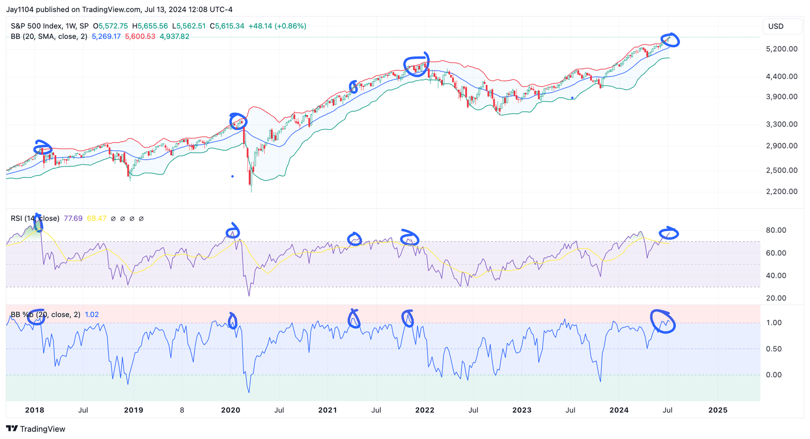
Task: Select the blue circle on RSI near July 2024
Action: click(x=670, y=233)
